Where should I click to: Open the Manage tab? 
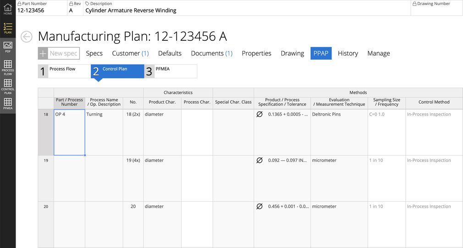pyautogui.click(x=378, y=53)
